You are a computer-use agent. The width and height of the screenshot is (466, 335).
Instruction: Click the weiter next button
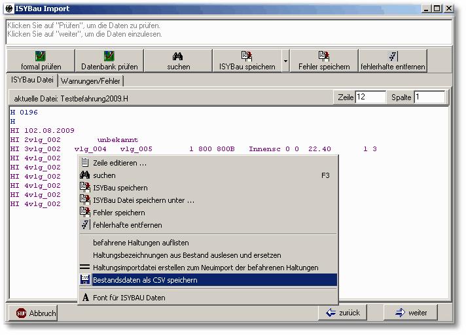[x=410, y=313]
